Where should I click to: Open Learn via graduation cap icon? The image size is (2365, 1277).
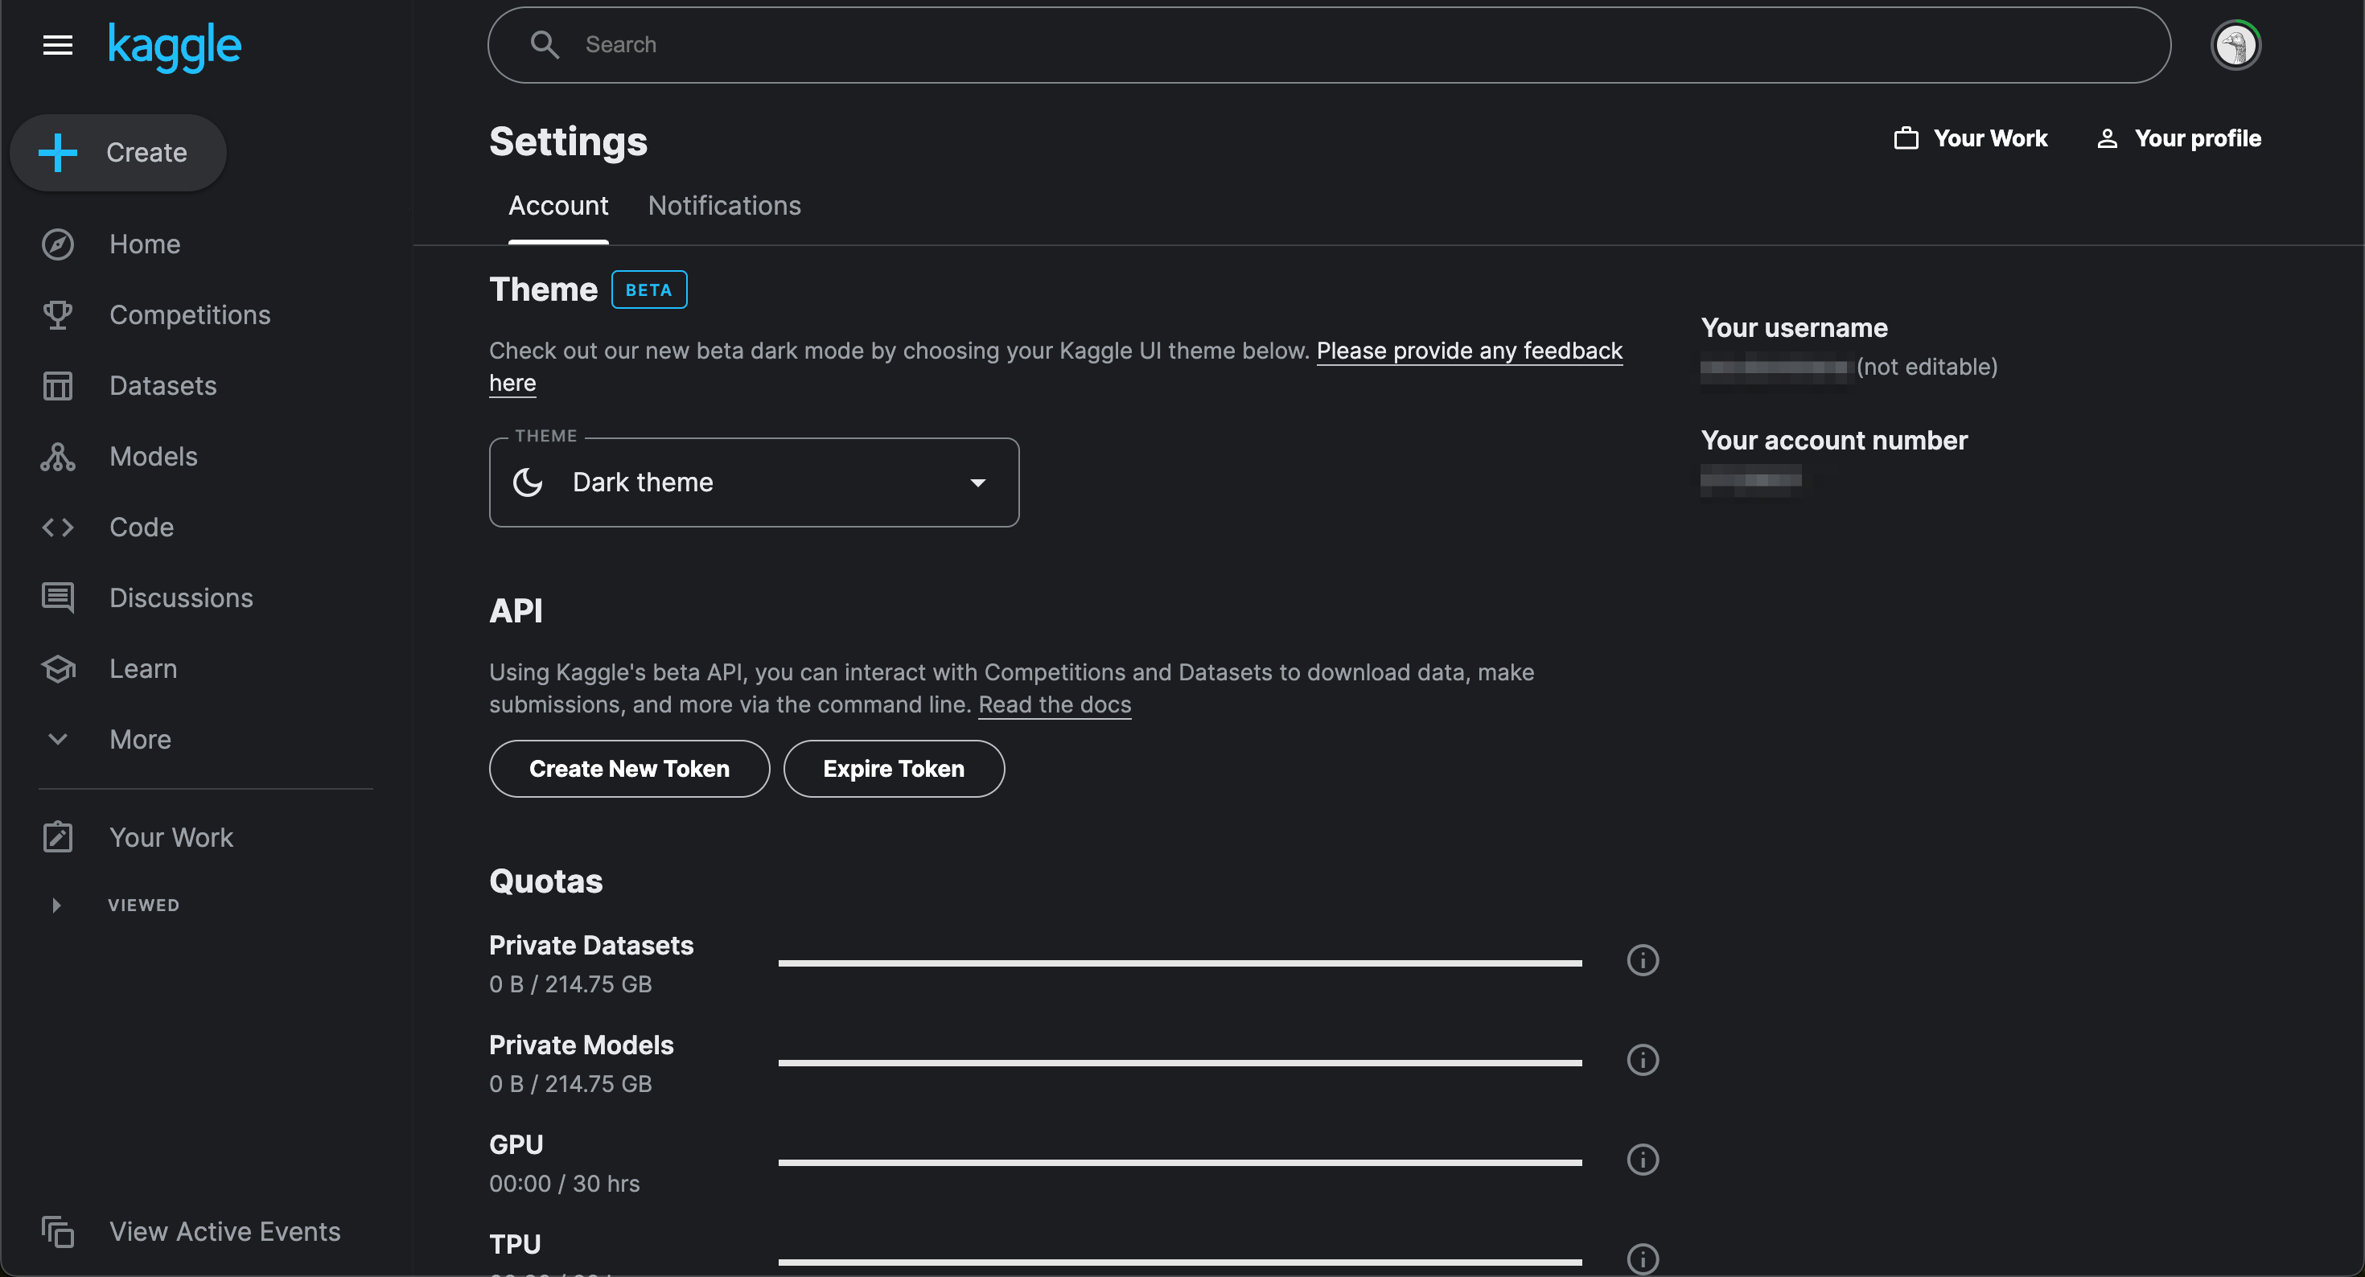coord(58,668)
